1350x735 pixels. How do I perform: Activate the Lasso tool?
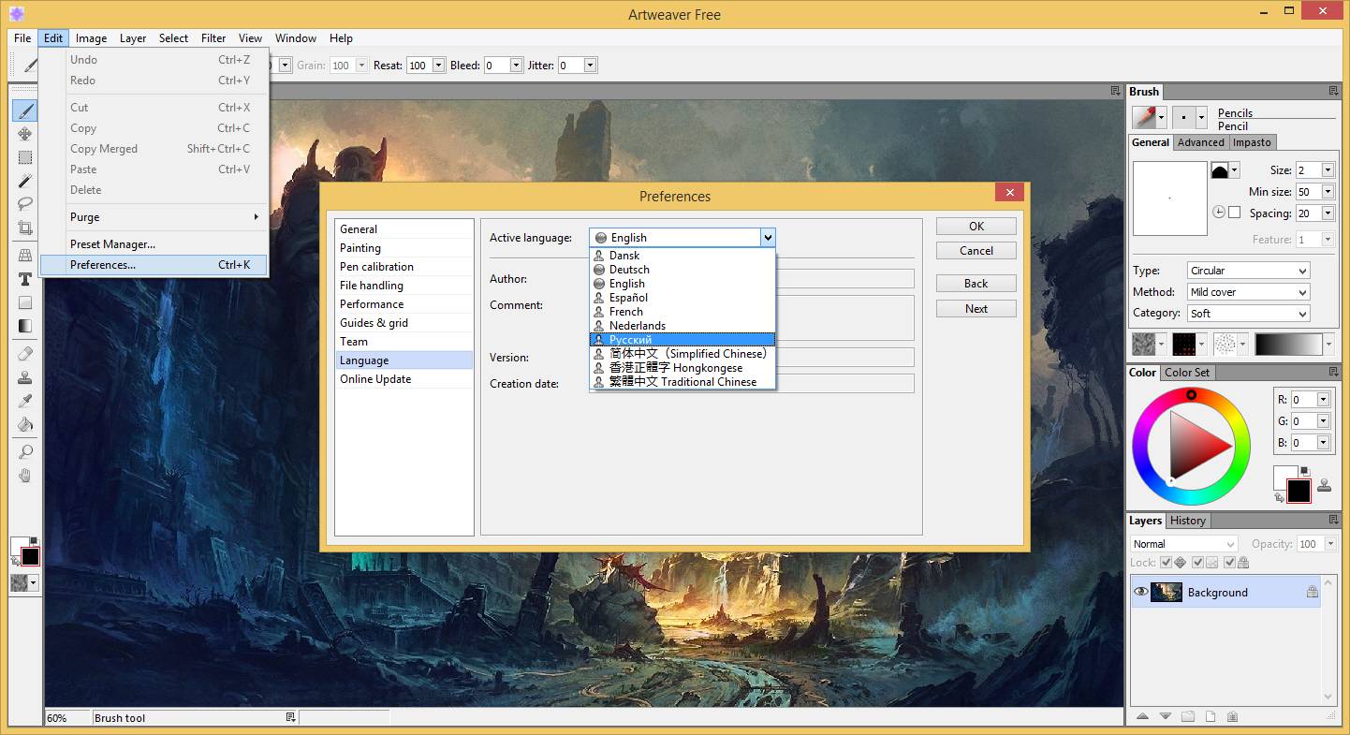pyautogui.click(x=25, y=204)
